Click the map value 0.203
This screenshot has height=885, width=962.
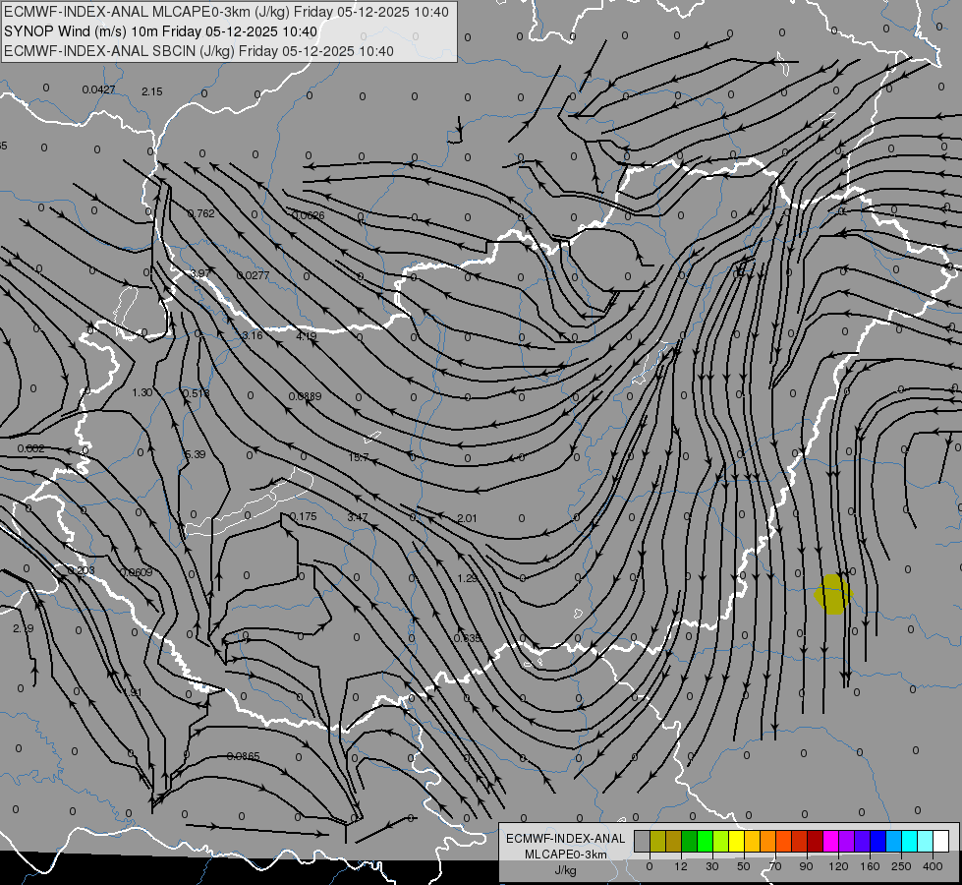coord(81,570)
